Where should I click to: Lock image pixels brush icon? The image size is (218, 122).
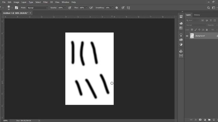click(x=196, y=30)
